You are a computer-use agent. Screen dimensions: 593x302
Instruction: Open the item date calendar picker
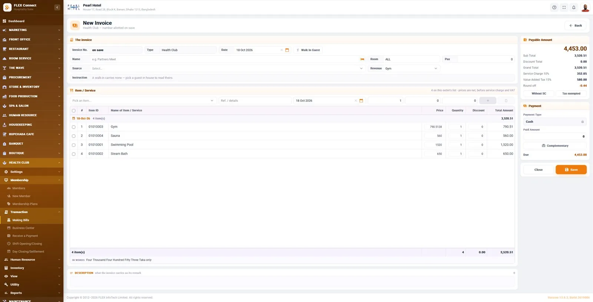(361, 101)
